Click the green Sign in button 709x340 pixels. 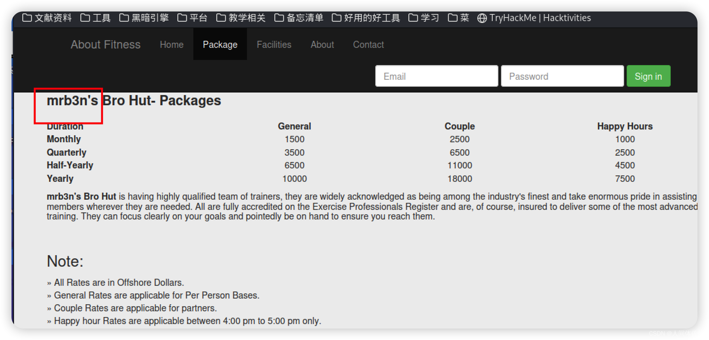click(648, 76)
